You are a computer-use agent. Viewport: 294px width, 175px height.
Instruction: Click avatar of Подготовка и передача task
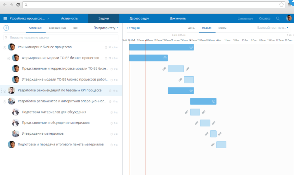(x=11, y=145)
